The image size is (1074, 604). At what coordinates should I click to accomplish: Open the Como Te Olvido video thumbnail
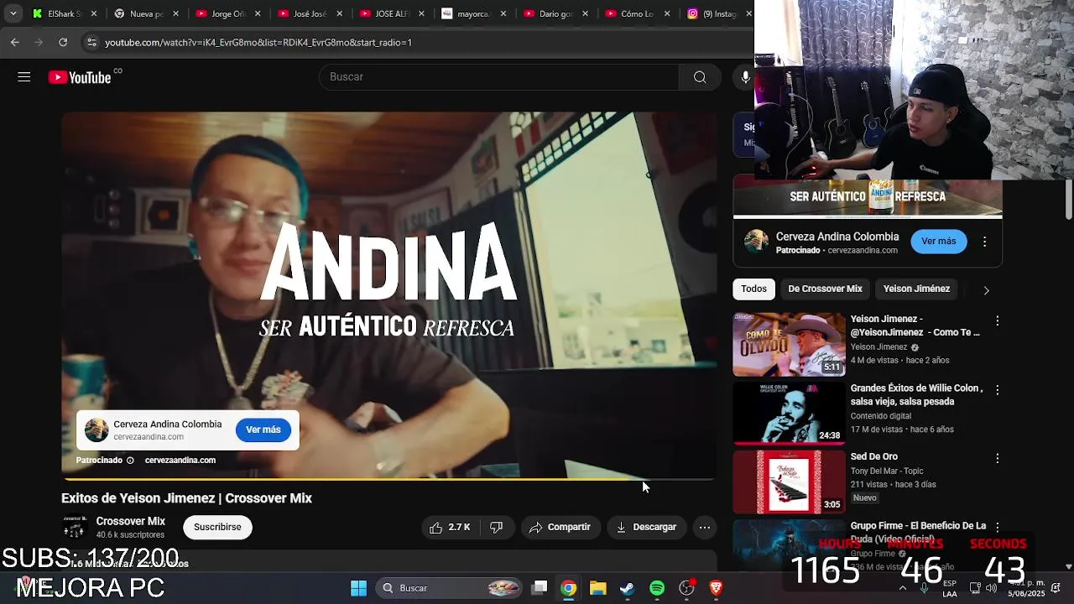790,345
